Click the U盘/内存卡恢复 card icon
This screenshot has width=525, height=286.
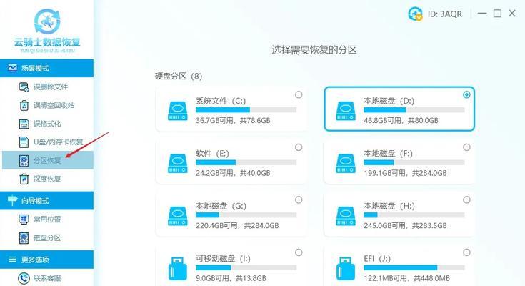(24, 142)
